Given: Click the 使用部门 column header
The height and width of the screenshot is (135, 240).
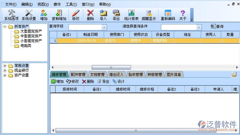Looking at the screenshot, I should (x=117, y=35).
